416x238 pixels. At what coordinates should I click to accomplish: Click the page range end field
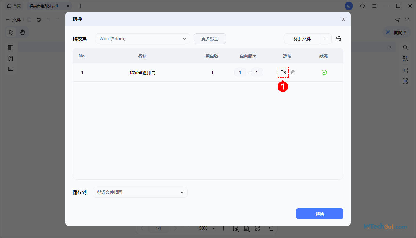[x=257, y=72]
